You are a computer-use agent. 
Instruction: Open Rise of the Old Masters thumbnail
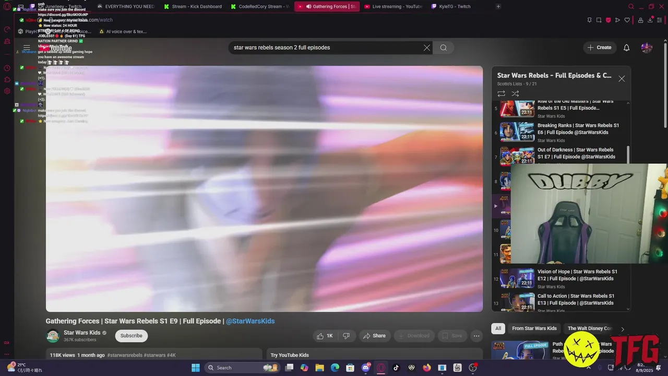tap(517, 108)
